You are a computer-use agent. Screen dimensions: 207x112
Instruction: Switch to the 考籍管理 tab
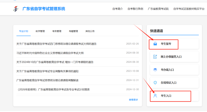[73, 31]
